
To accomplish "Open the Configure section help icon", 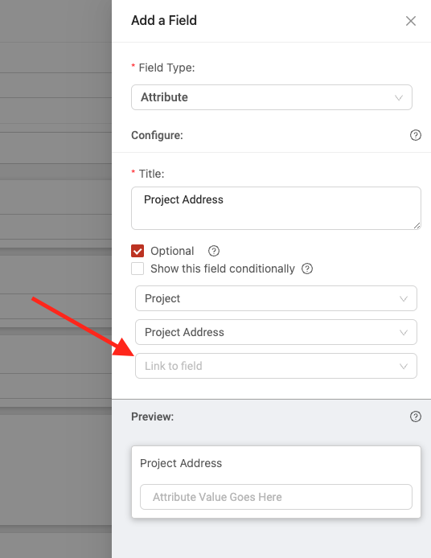I will pyautogui.click(x=416, y=135).
